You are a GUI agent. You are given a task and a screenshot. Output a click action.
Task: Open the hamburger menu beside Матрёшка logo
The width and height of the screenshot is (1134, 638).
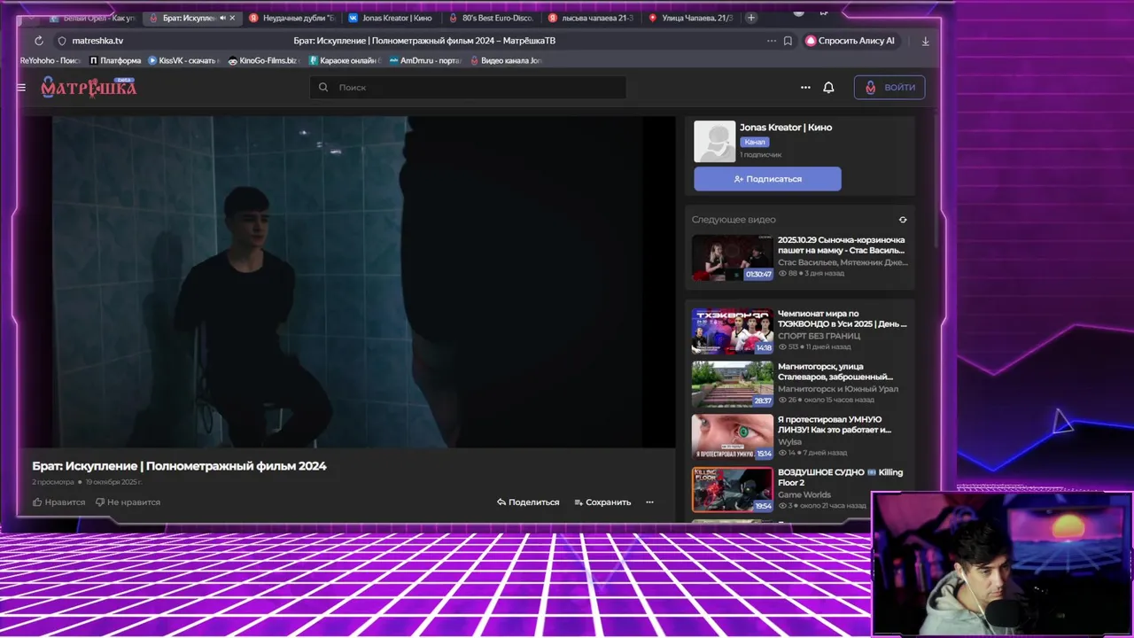pos(21,88)
